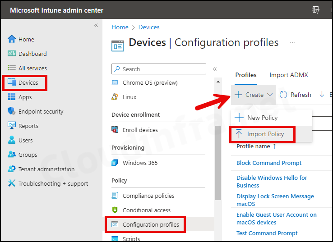
Task: Click the Conditional access shield icon
Action: 115,210
